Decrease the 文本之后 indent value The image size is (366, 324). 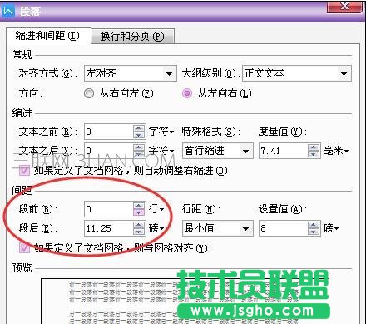coord(139,154)
